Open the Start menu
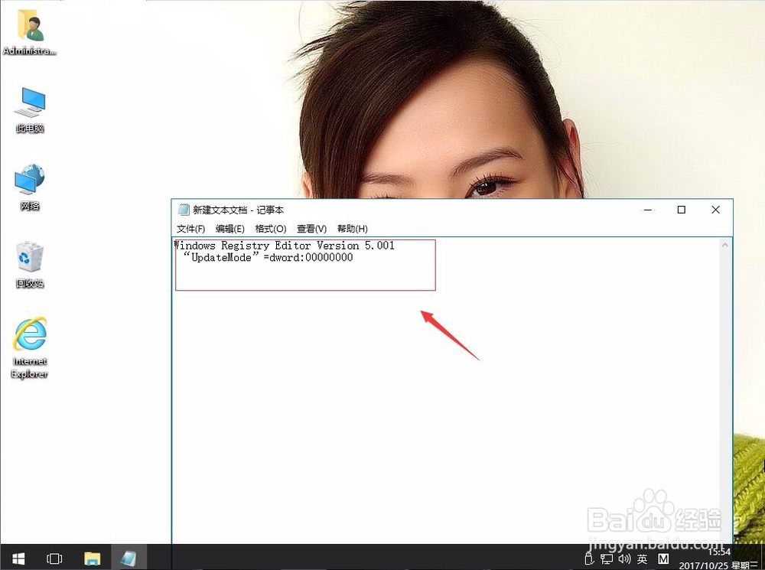This screenshot has height=570, width=765. point(17,559)
